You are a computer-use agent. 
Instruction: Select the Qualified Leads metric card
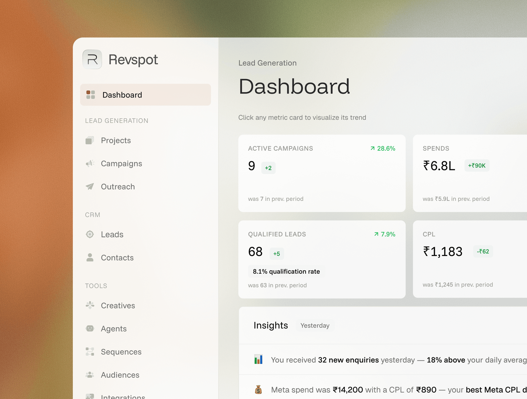[322, 259]
